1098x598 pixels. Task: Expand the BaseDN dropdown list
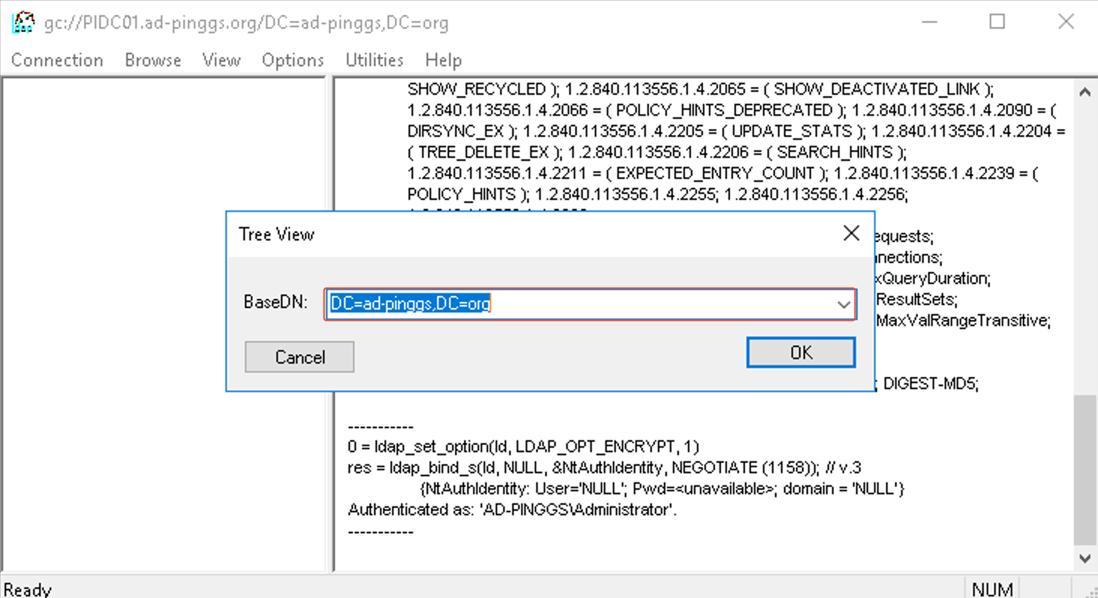[843, 304]
